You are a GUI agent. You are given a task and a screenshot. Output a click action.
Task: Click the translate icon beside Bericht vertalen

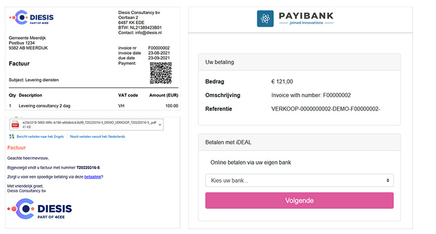[x=11, y=136]
